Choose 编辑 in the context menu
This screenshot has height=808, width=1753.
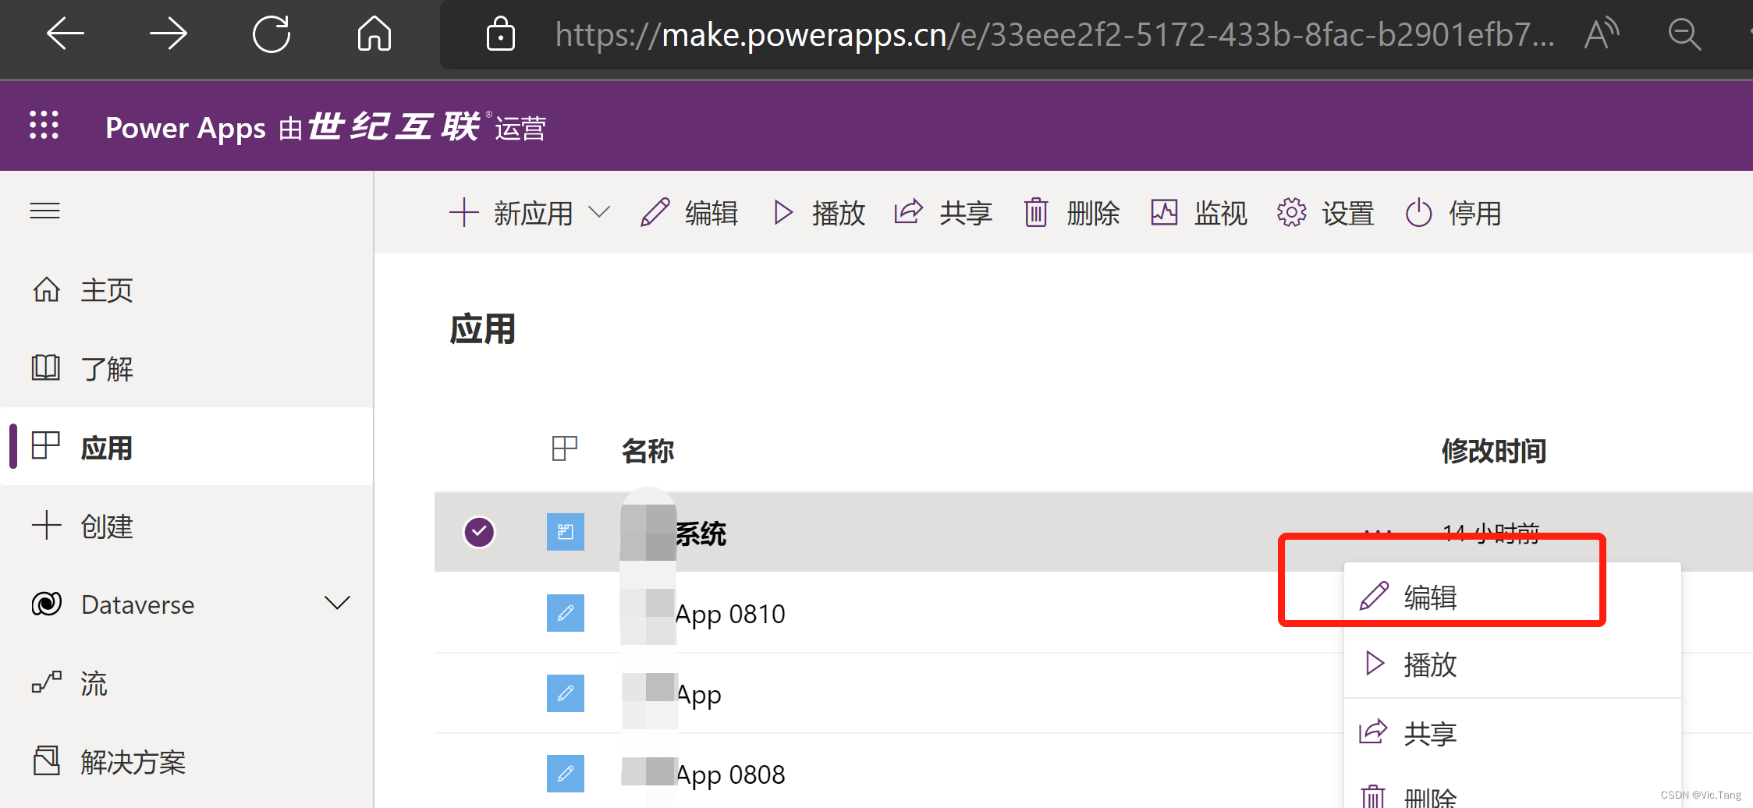(1512, 597)
